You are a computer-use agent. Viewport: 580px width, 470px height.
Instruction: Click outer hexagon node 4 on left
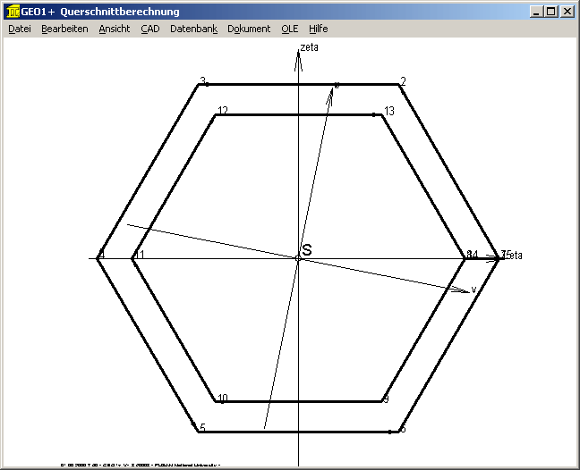(x=98, y=258)
